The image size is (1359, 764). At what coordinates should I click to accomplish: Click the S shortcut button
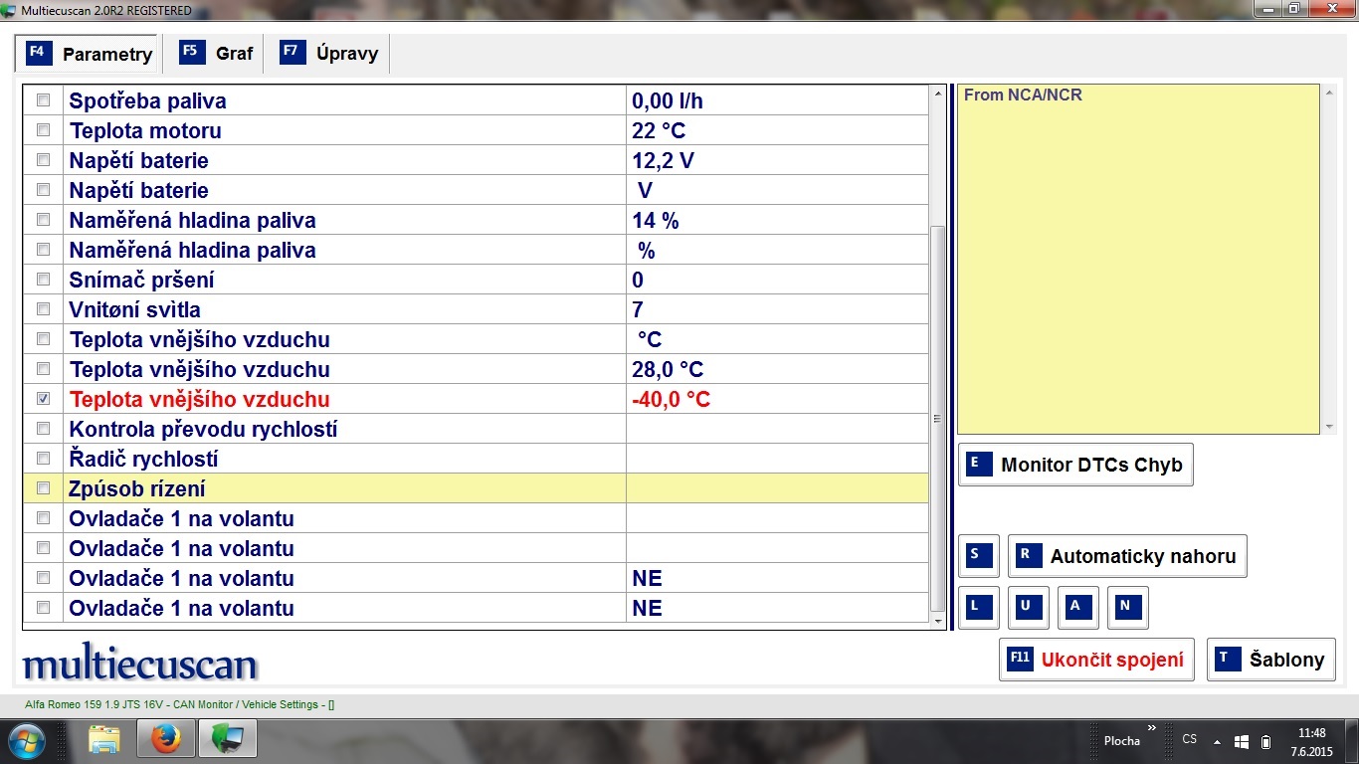pos(979,556)
